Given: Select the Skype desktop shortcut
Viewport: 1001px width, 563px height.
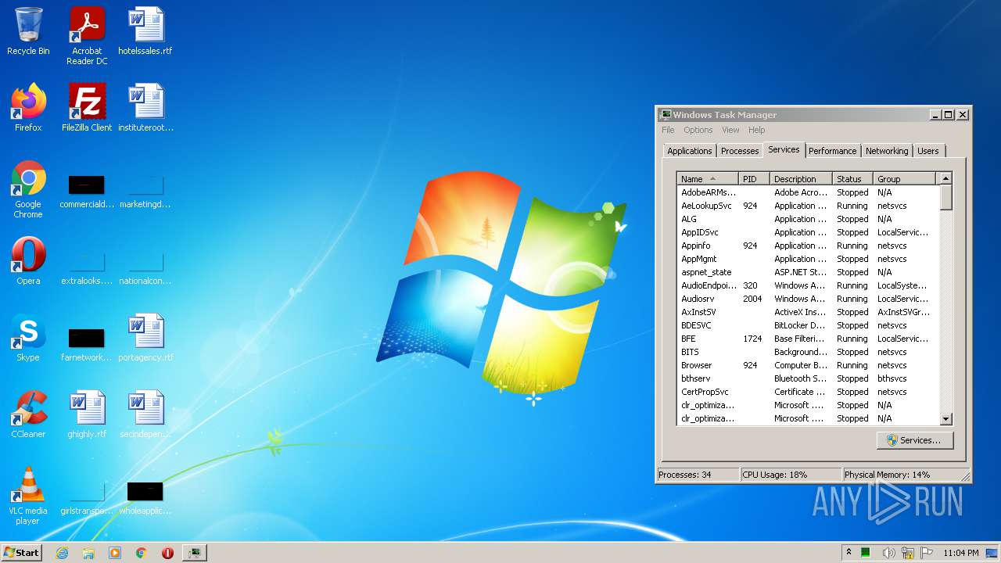Looking at the screenshot, I should pyautogui.click(x=28, y=338).
